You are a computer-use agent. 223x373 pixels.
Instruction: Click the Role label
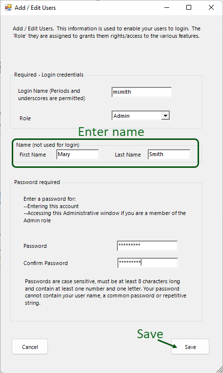point(25,118)
